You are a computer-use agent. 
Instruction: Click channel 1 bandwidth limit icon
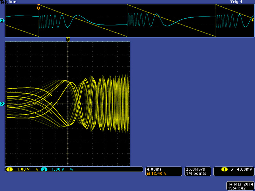point(37,169)
